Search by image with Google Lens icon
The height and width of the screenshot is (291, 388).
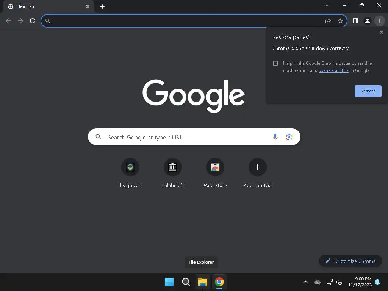(289, 137)
